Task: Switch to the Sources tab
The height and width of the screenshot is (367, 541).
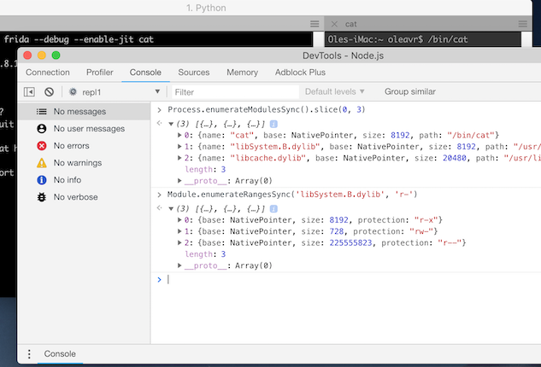Action: point(193,73)
